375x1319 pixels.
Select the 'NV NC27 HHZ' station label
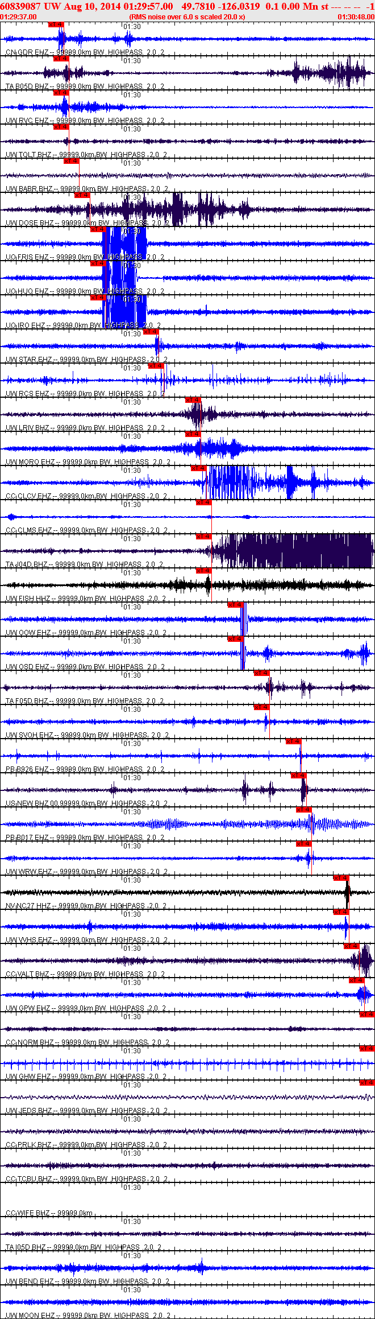pos(28,906)
